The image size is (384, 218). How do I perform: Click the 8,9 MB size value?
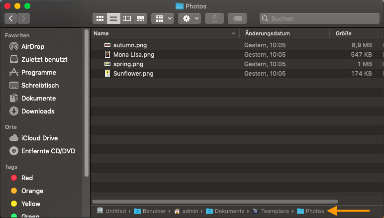[362, 45]
